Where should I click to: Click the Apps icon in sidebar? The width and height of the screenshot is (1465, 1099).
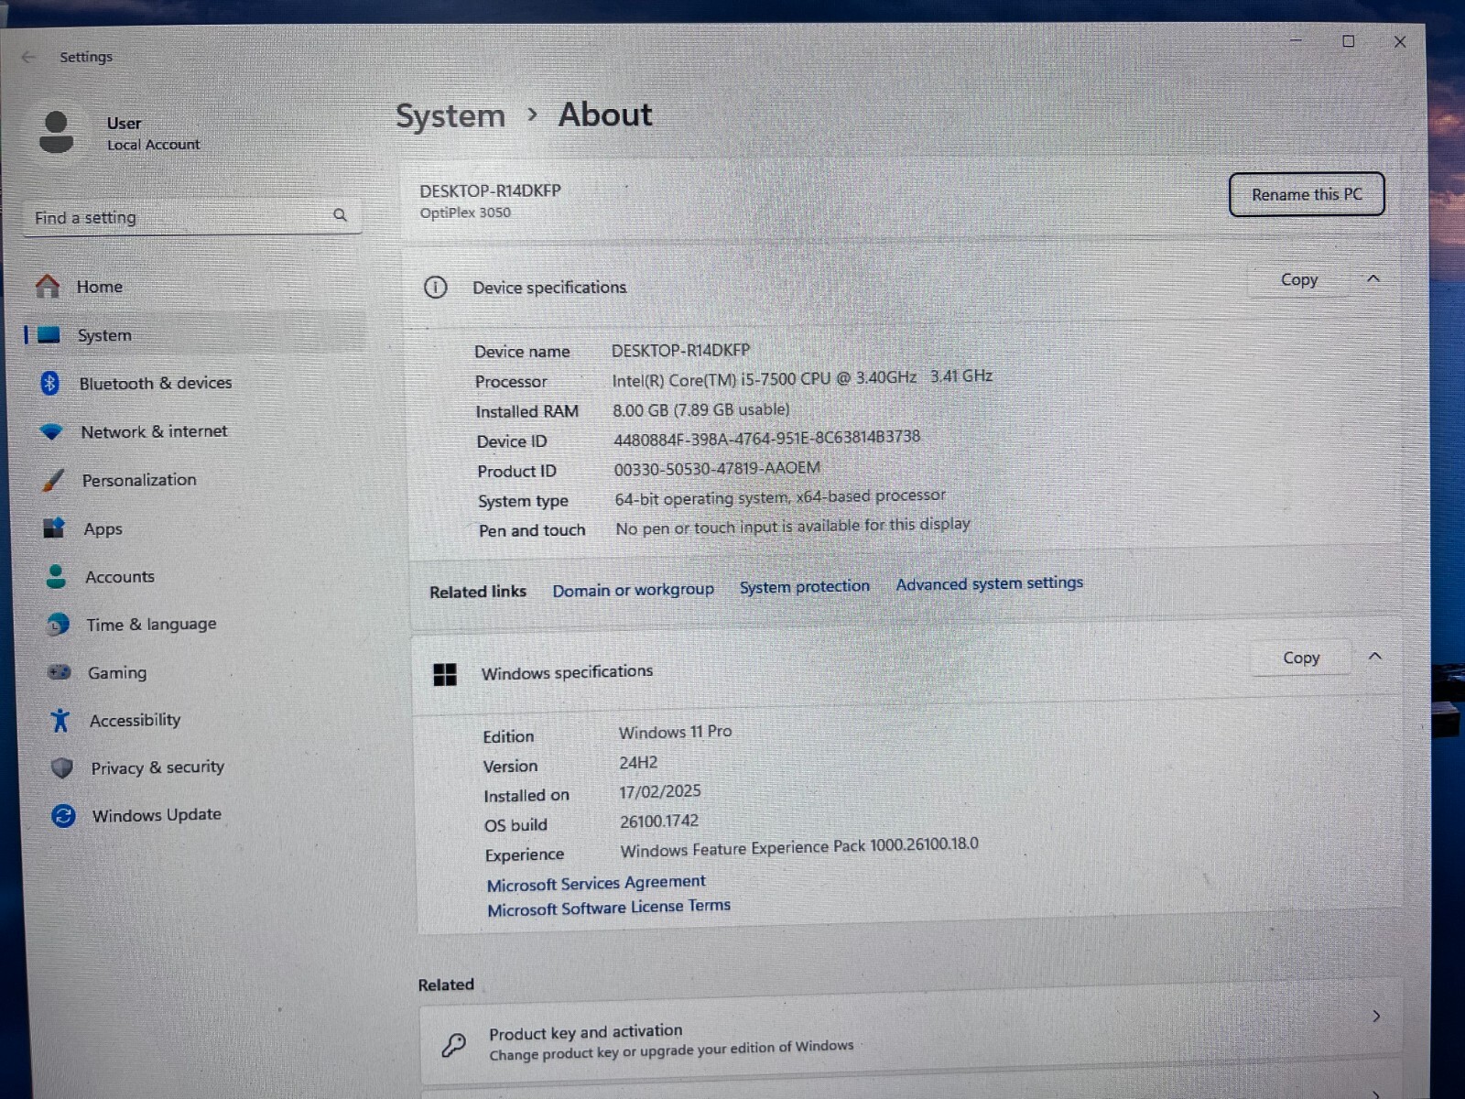coord(54,528)
